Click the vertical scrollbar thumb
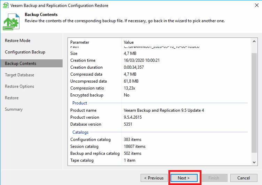 coord(254,103)
